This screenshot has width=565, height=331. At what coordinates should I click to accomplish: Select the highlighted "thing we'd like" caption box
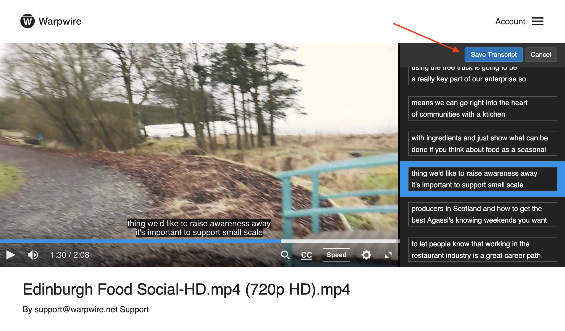click(482, 179)
